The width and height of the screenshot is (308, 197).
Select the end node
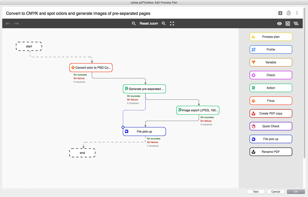[x=82, y=153]
